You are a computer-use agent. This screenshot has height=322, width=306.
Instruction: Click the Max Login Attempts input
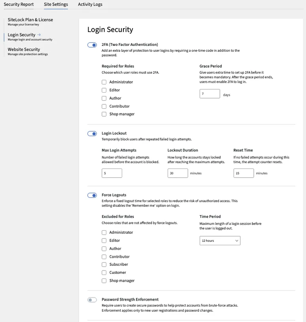point(112,173)
